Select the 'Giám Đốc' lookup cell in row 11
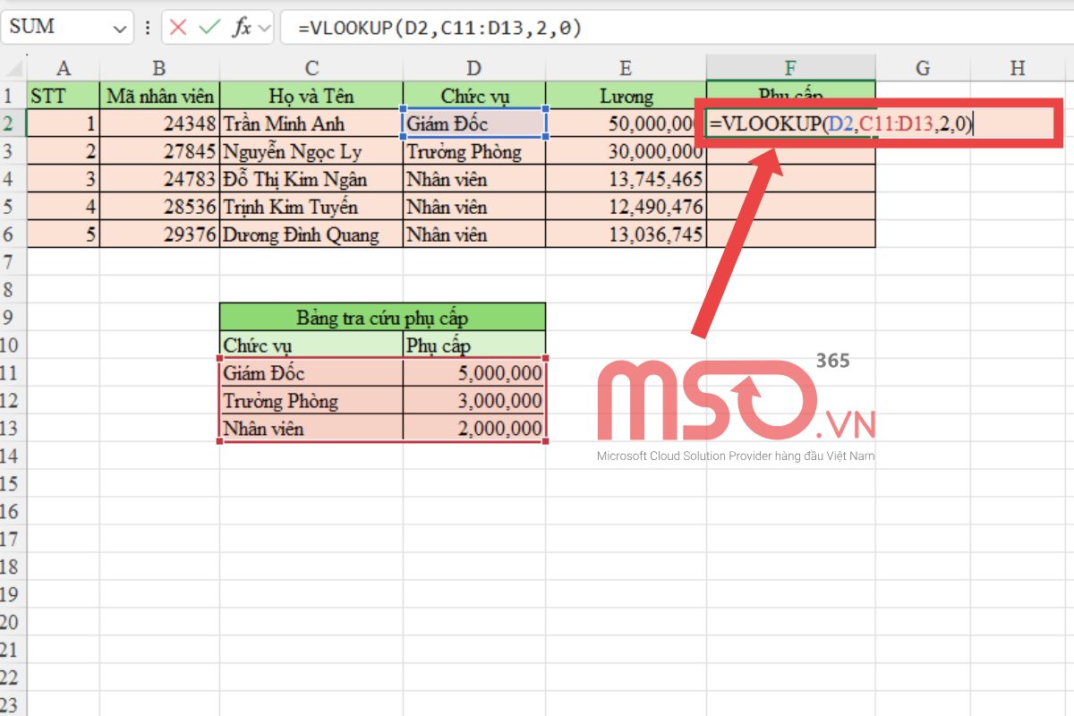 pos(311,373)
